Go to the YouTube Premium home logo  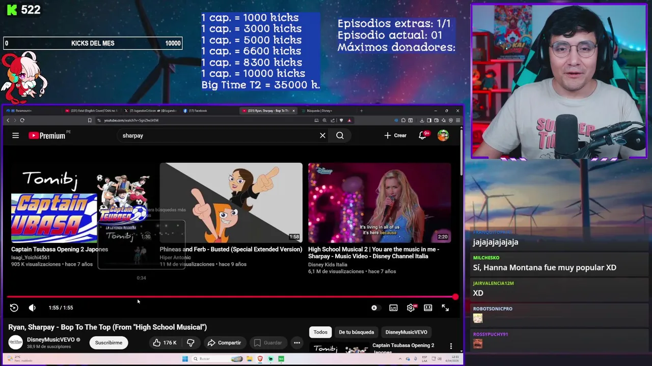click(x=47, y=136)
